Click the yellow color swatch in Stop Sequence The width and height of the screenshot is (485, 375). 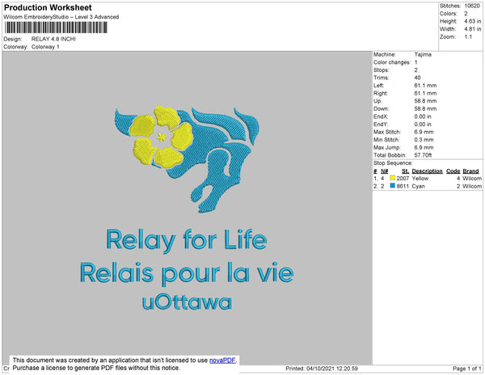[x=393, y=178]
